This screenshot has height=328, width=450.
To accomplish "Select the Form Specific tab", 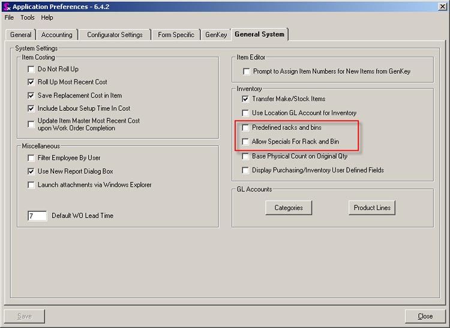I will point(176,35).
